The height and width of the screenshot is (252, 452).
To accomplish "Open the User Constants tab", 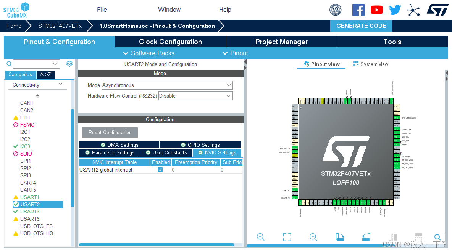I will [x=166, y=152].
